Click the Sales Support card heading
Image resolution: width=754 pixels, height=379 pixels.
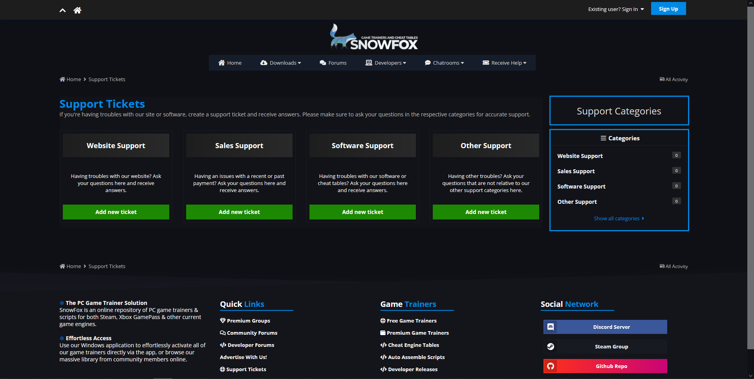tap(239, 145)
